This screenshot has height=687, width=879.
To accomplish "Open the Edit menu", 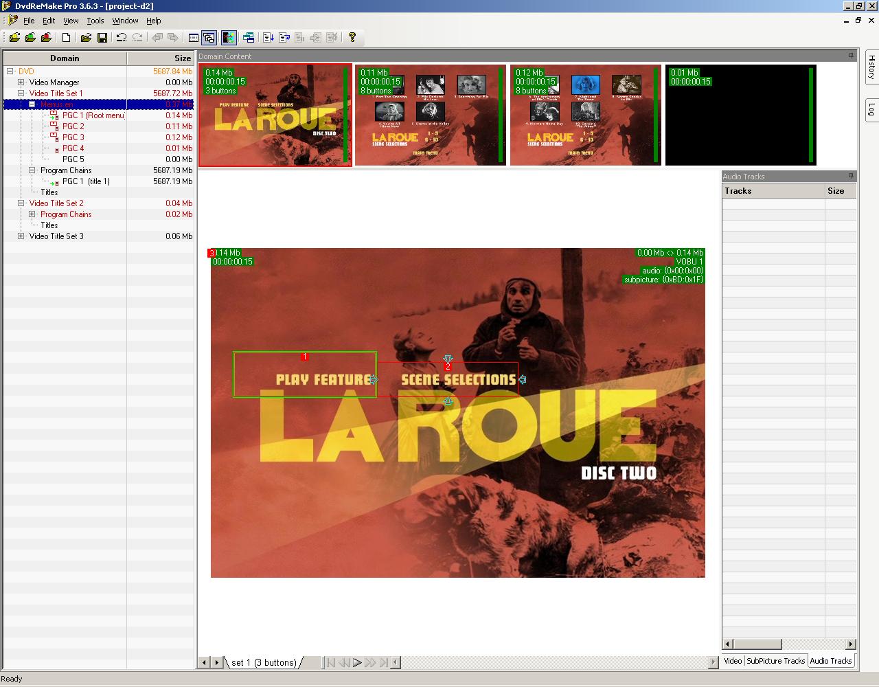I will point(49,21).
